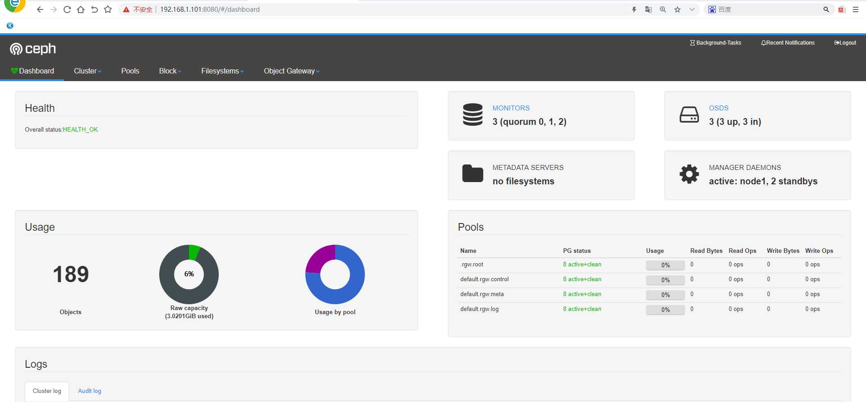The image size is (866, 402).
Task: Click the Baidu search engine paw icon
Action: tap(712, 9)
